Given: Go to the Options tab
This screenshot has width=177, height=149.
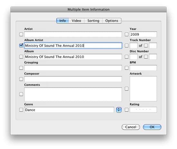Looking at the screenshot, I should (112, 21).
